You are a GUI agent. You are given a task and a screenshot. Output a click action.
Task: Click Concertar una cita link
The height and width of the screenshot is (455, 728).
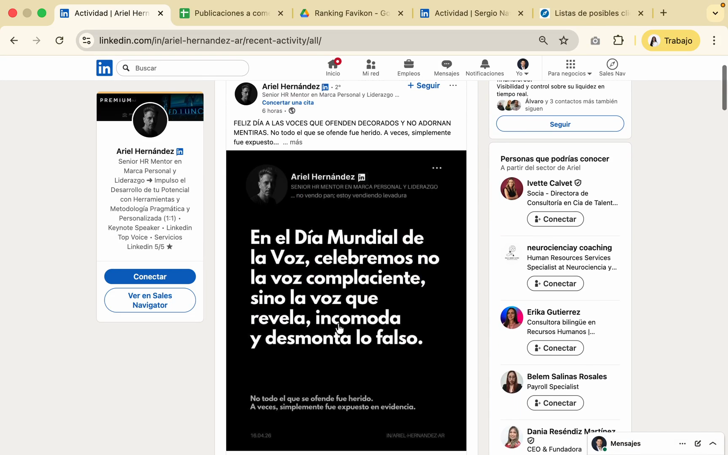tap(288, 102)
